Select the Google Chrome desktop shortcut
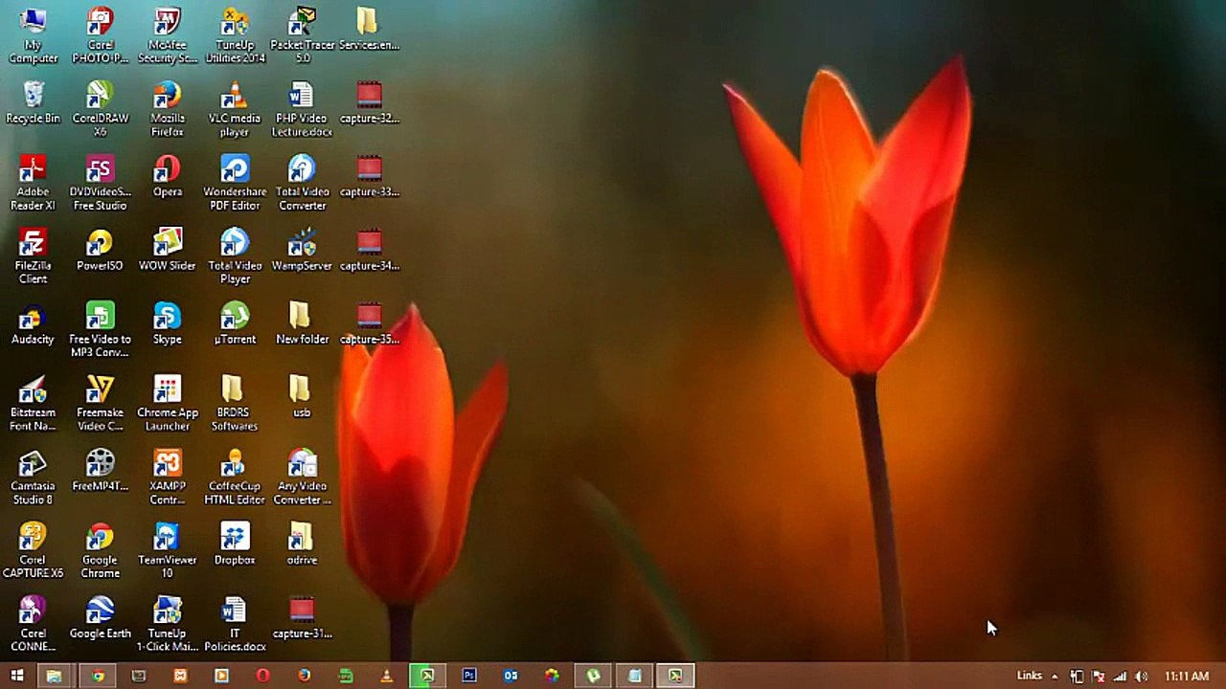Viewport: 1226px width, 689px height. click(100, 551)
